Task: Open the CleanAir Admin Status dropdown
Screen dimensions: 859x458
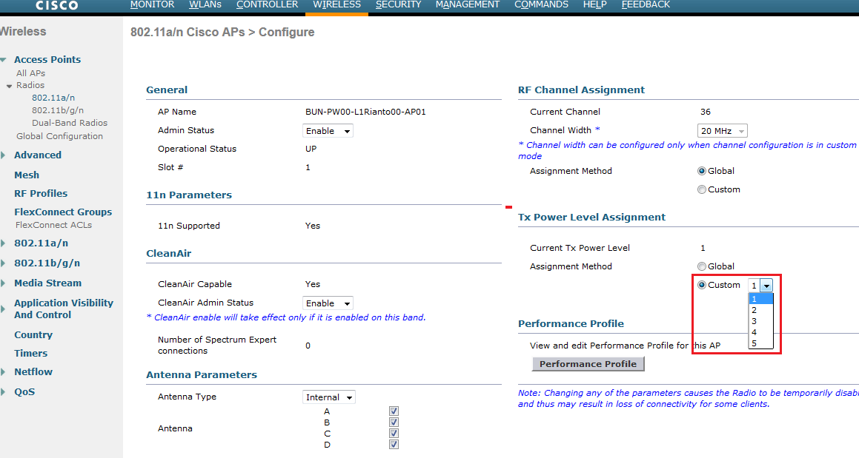Action: pos(328,303)
